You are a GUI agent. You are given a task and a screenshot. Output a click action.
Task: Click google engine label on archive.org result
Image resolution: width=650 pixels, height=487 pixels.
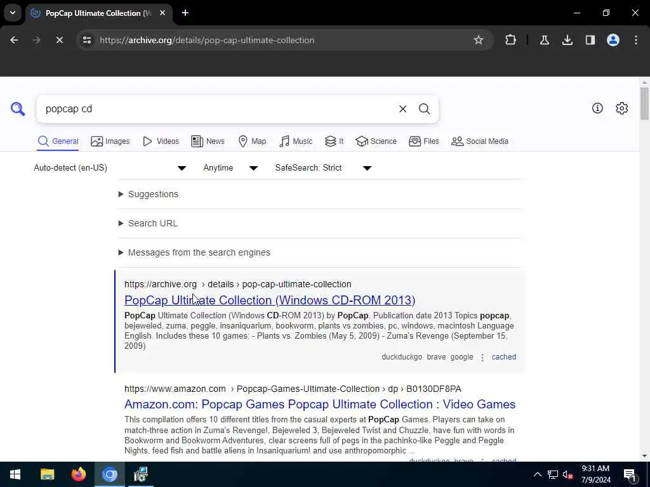[462, 357]
